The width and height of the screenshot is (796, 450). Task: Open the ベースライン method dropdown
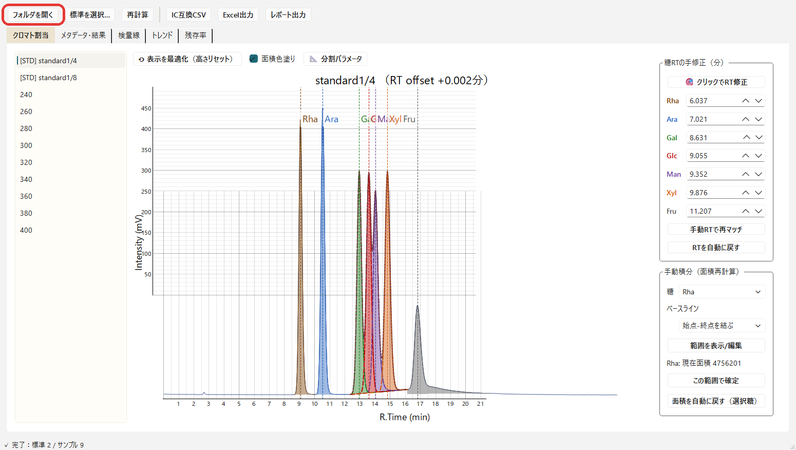click(x=722, y=326)
